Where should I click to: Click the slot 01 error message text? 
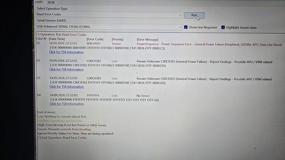coord(204,62)
